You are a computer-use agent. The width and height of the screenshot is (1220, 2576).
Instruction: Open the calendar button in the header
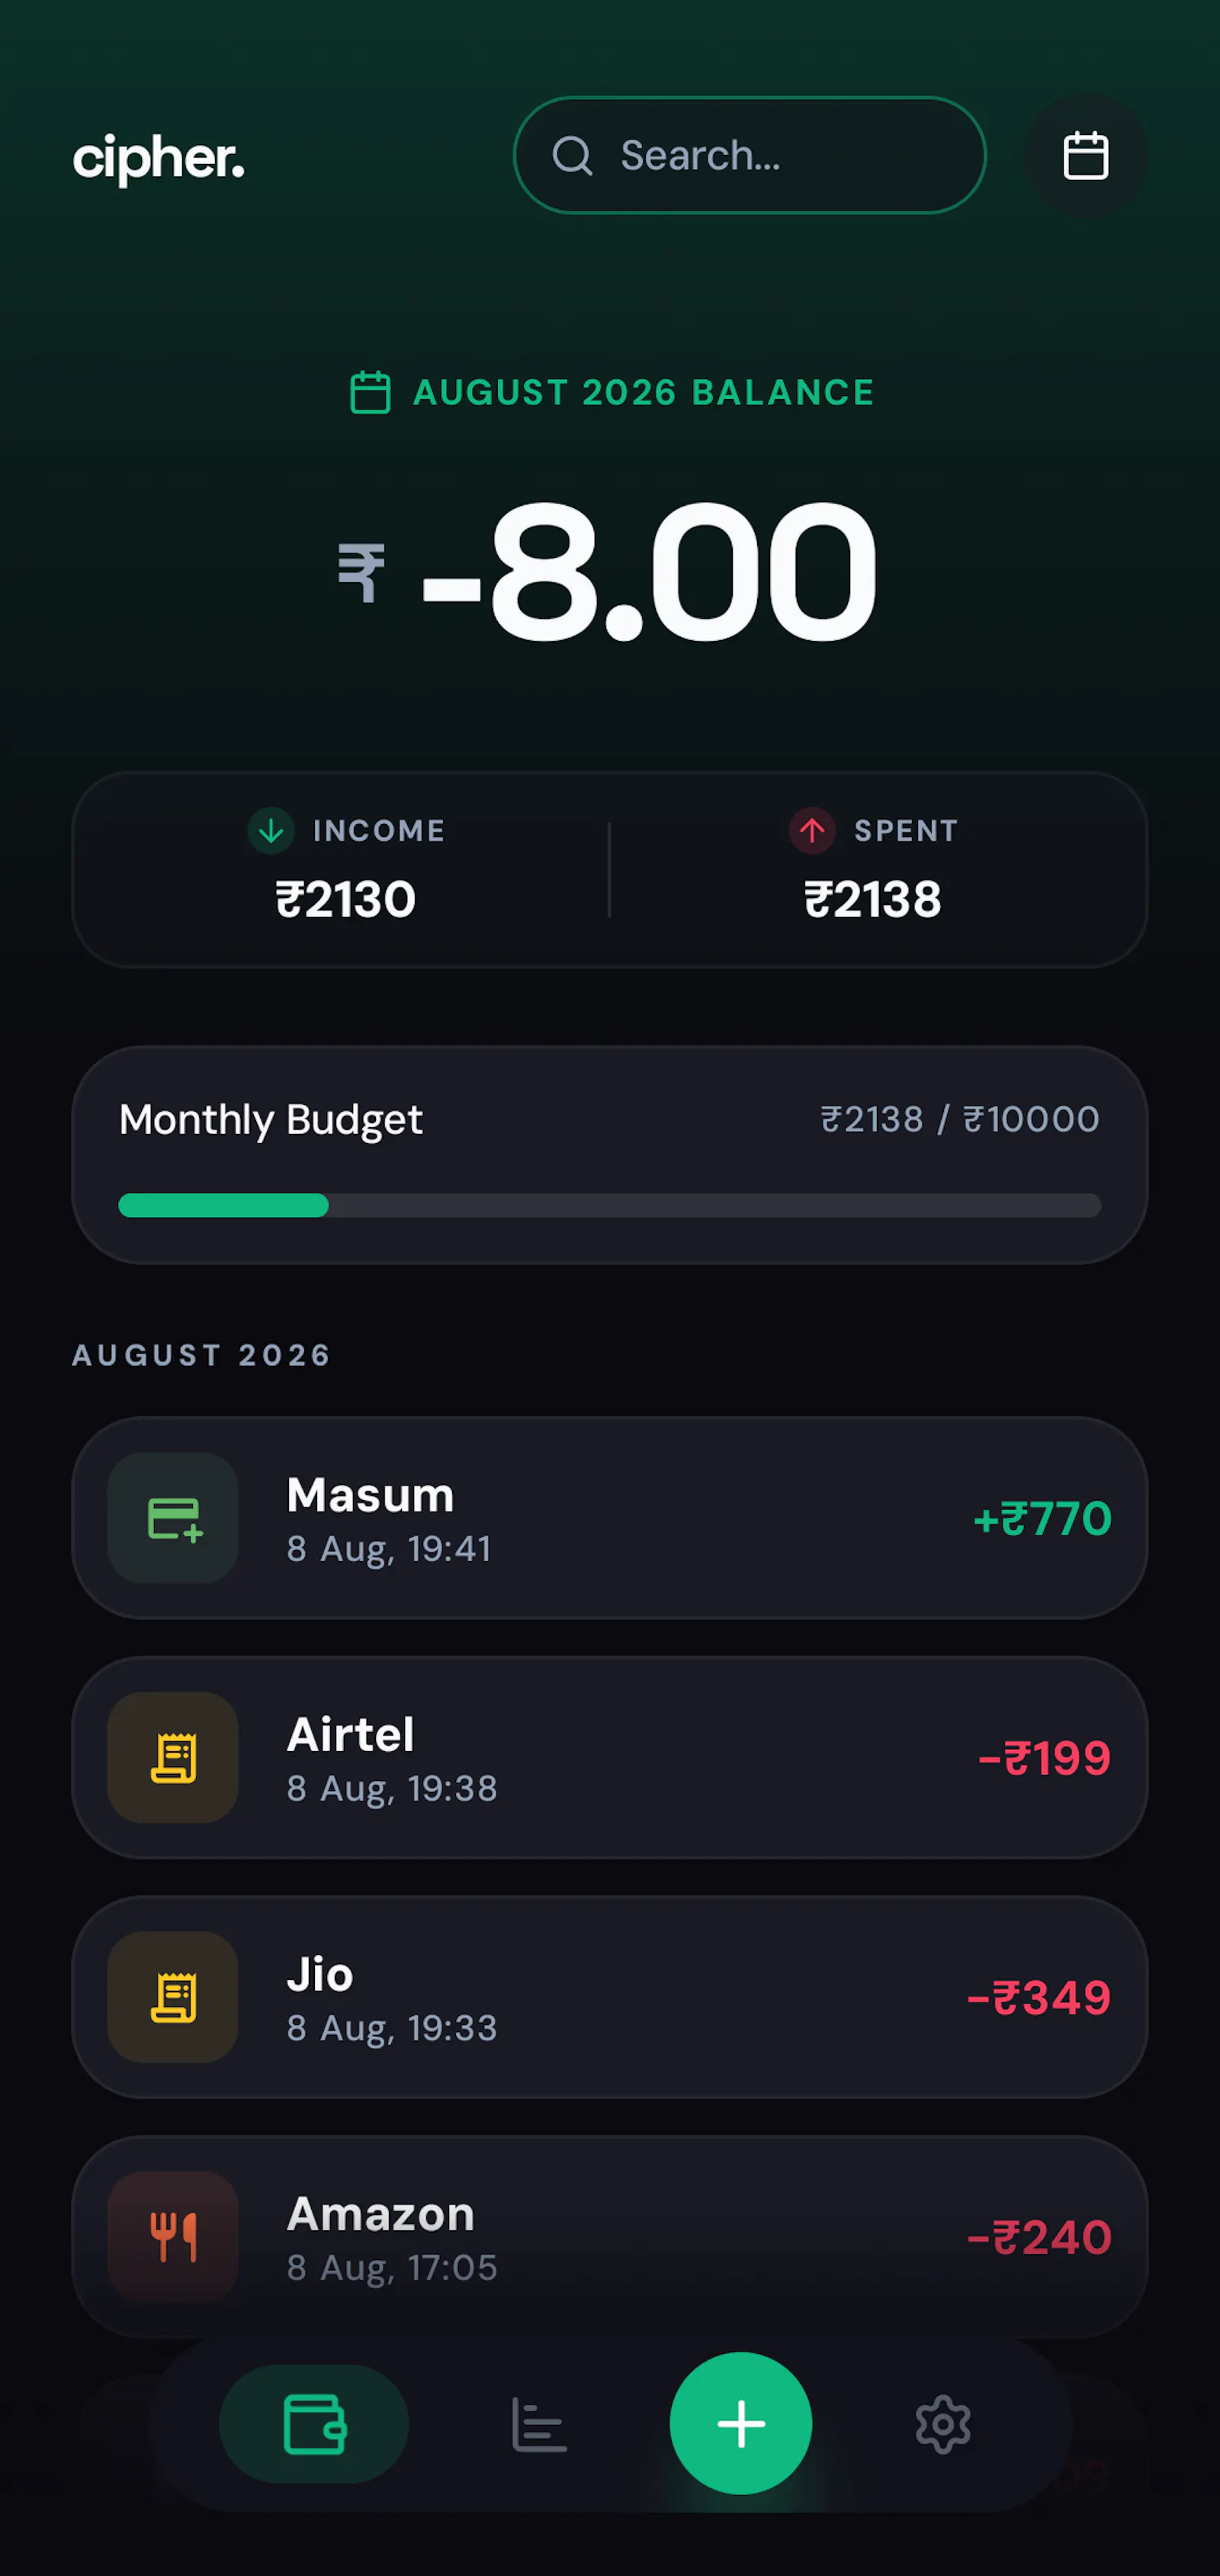(x=1085, y=156)
